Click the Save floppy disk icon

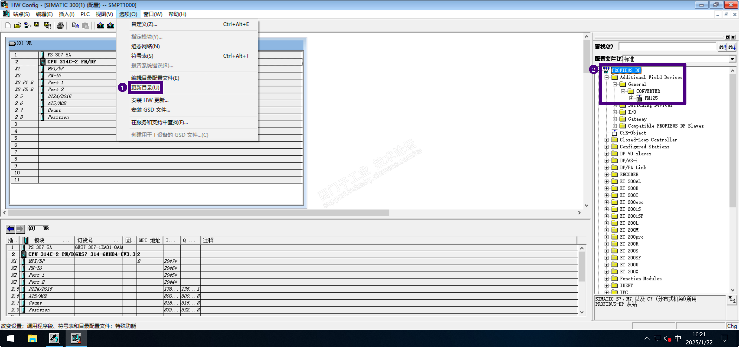pyautogui.click(x=37, y=25)
